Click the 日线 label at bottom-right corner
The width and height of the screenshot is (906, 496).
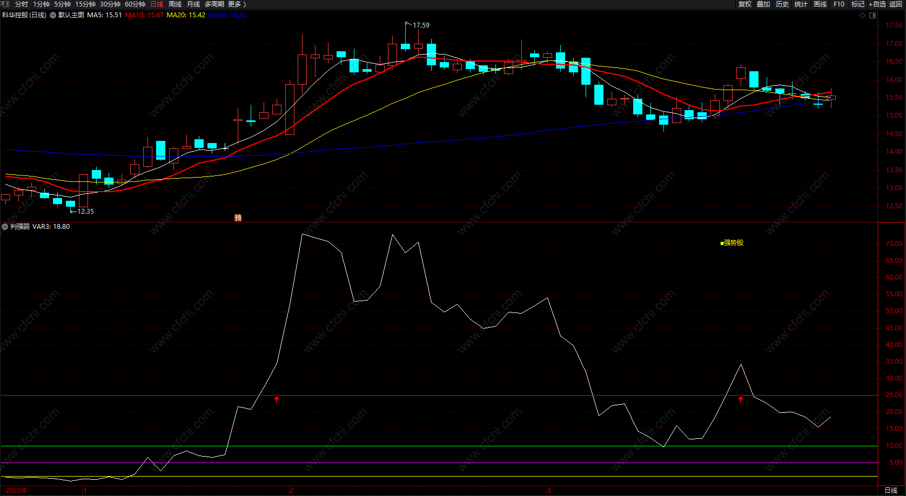(x=891, y=491)
